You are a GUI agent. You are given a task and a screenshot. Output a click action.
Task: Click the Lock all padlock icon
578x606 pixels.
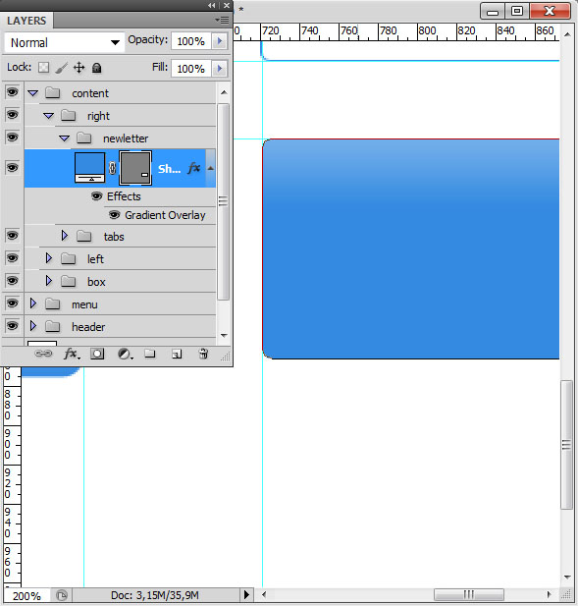click(96, 68)
